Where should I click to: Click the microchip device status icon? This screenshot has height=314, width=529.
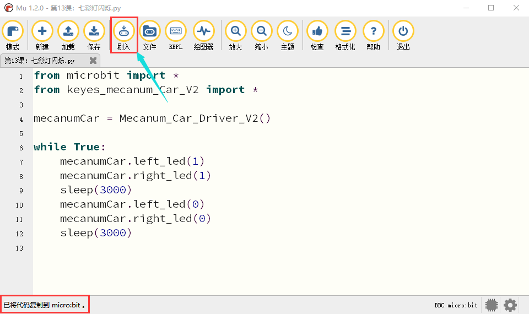pyautogui.click(x=492, y=305)
